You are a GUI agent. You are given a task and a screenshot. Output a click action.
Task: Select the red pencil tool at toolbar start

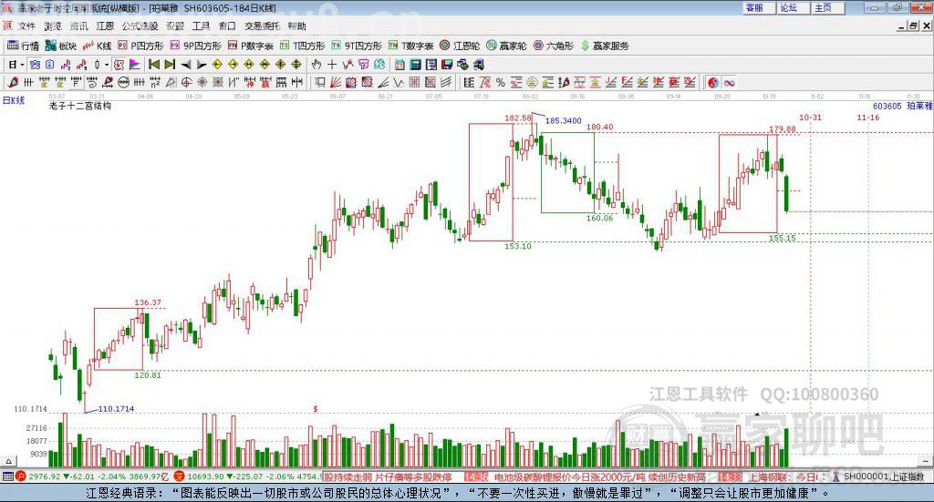13,83
